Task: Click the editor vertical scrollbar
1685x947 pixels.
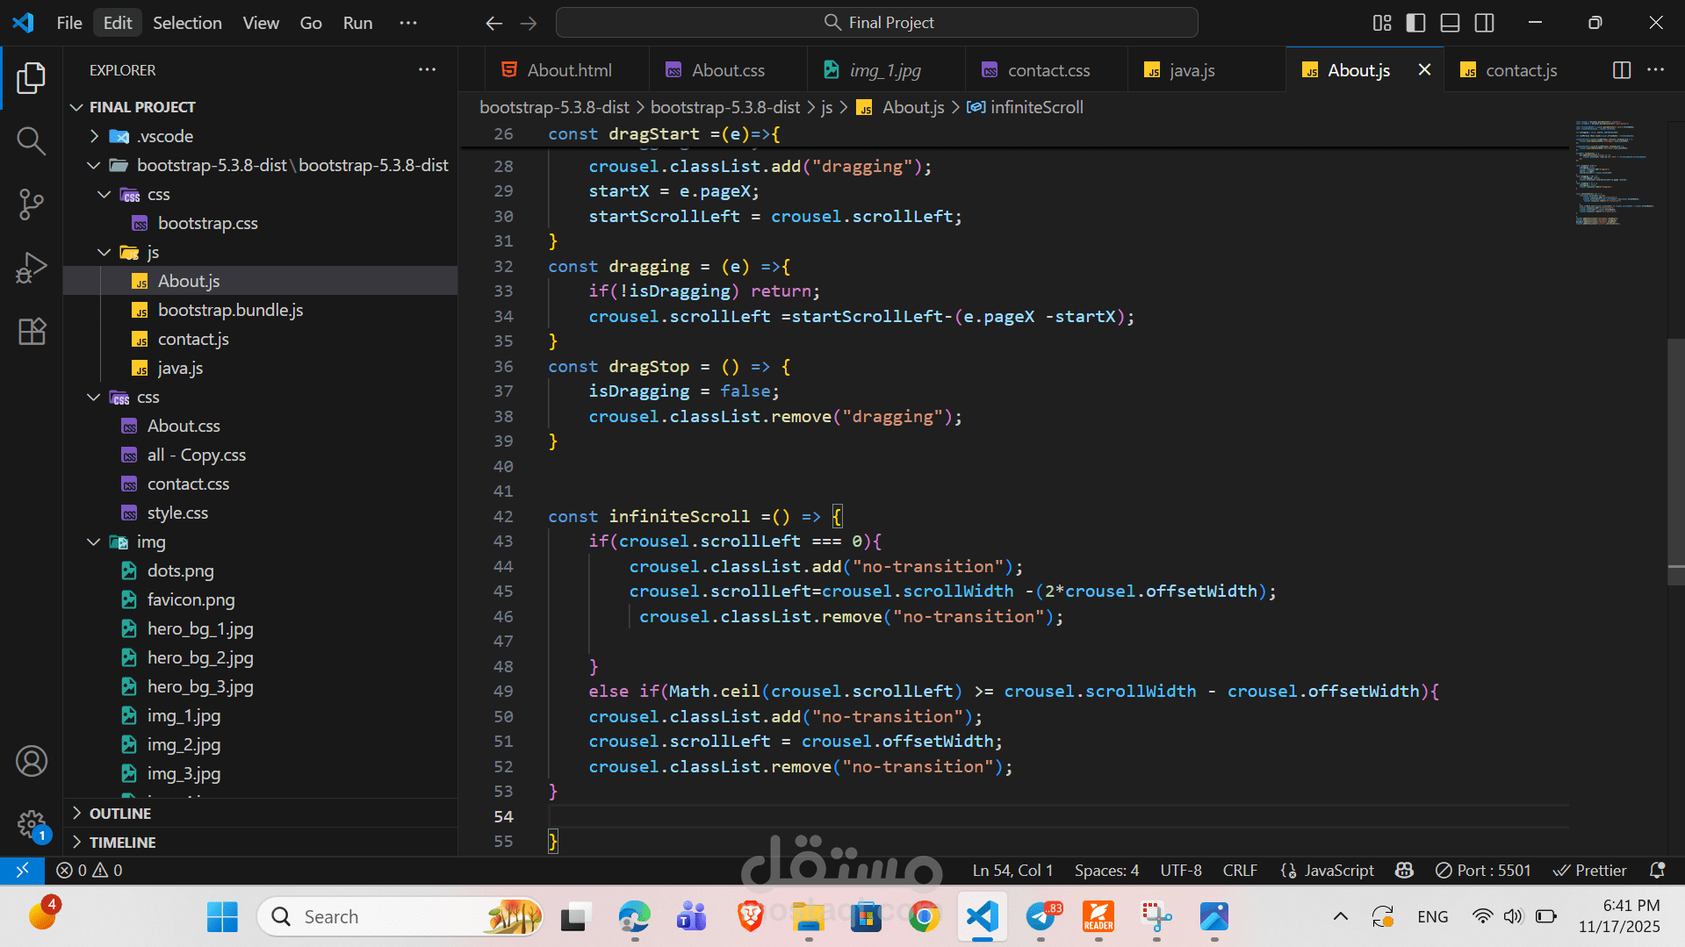Action: pyautogui.click(x=1675, y=456)
